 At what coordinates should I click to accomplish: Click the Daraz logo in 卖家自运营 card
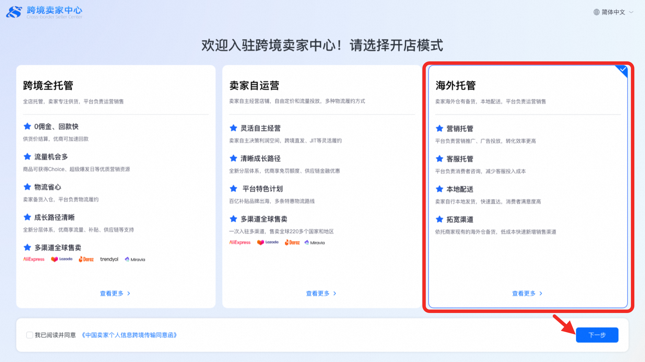tap(292, 242)
